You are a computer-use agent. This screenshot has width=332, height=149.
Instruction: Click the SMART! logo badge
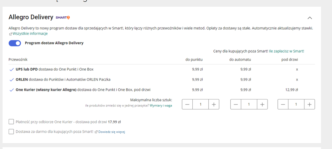63,18
